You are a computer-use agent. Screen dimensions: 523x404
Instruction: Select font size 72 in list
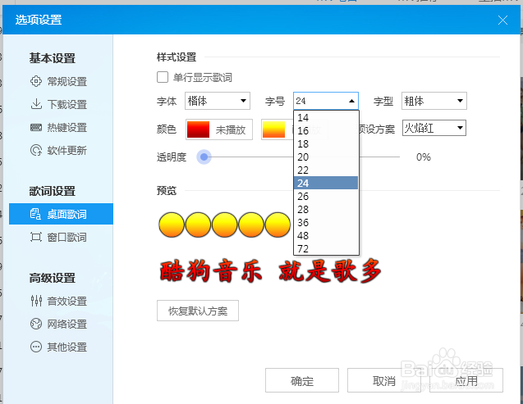point(326,248)
